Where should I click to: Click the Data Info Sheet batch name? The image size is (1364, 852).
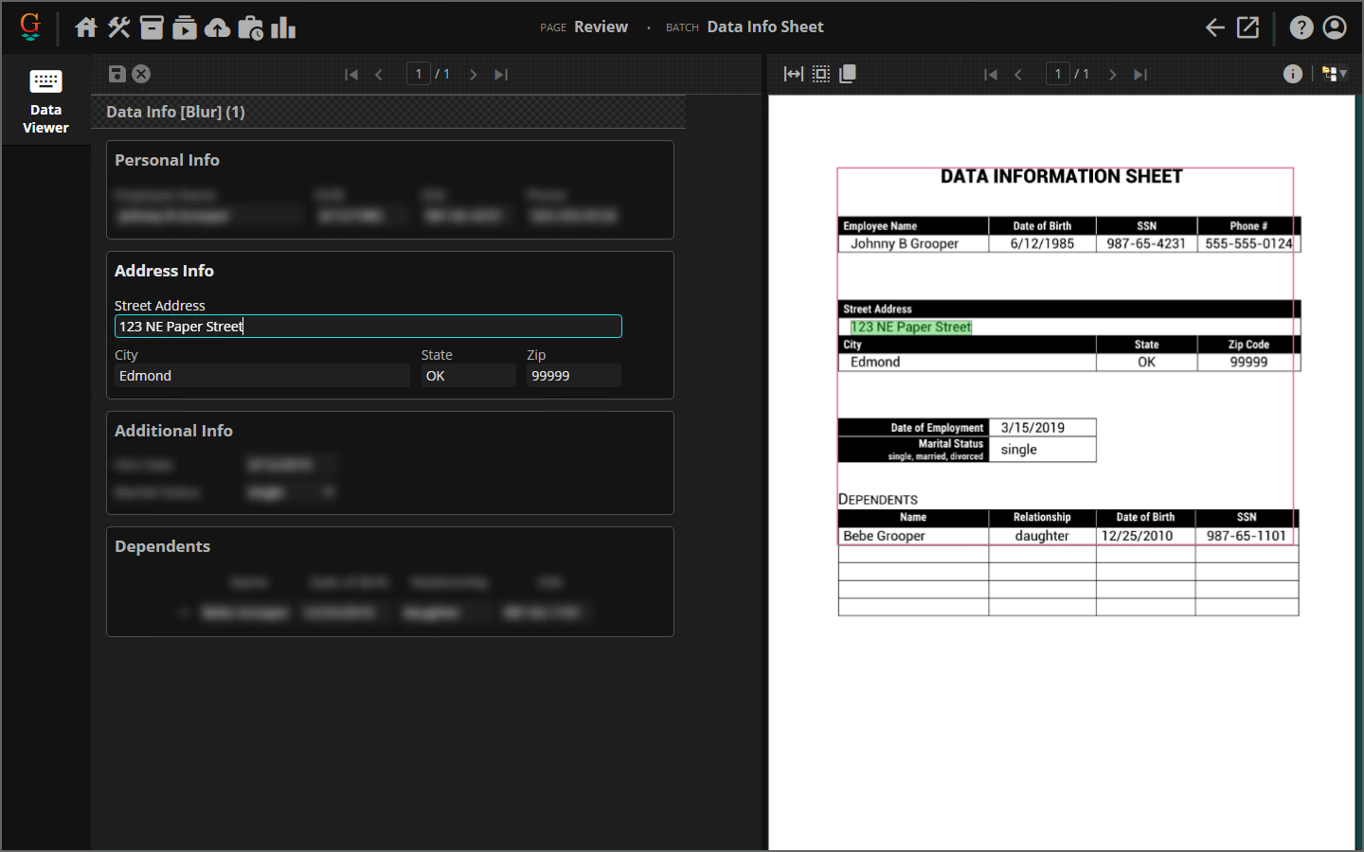(x=765, y=27)
